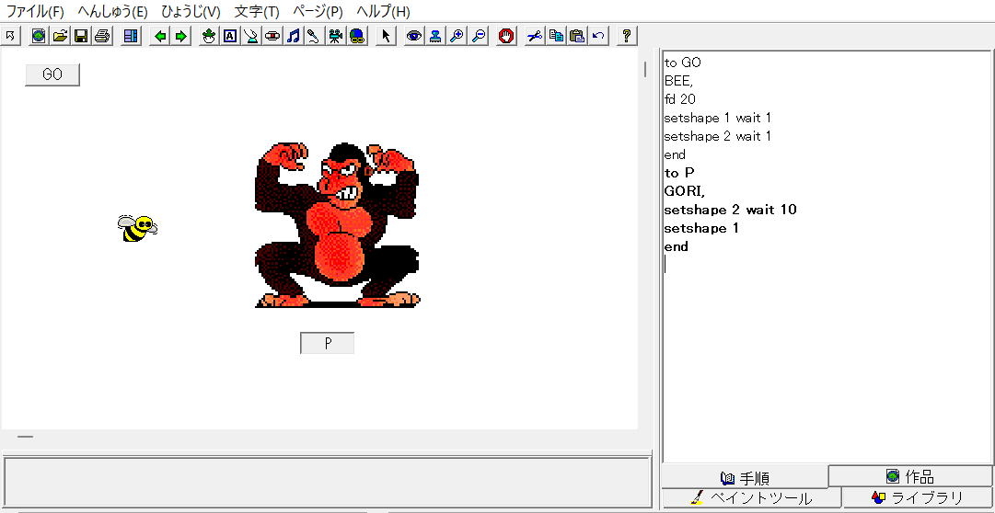995x513 pixels.
Task: Click the scissors cut icon
Action: [x=534, y=36]
